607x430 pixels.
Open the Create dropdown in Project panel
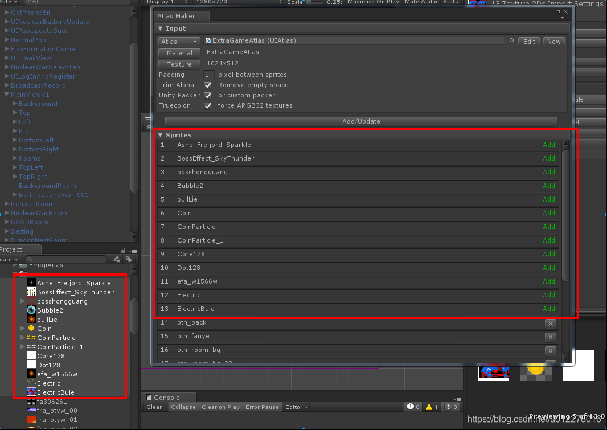8,259
